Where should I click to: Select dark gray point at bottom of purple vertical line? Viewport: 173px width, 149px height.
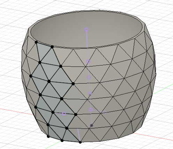[x=92, y=125]
